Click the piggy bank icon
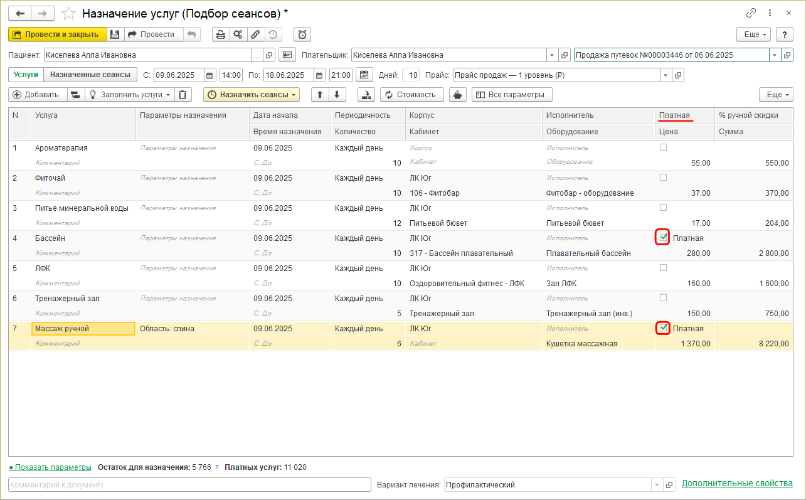The width and height of the screenshot is (806, 500). tap(457, 95)
